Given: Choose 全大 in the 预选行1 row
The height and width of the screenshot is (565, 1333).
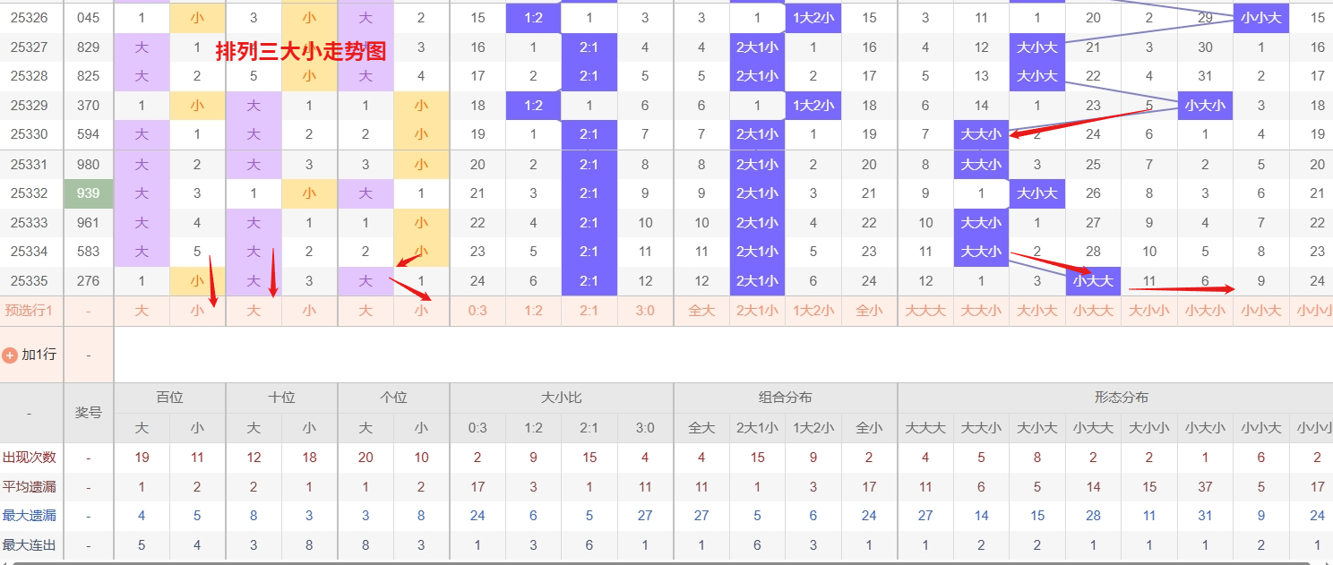Looking at the screenshot, I should coord(701,312).
